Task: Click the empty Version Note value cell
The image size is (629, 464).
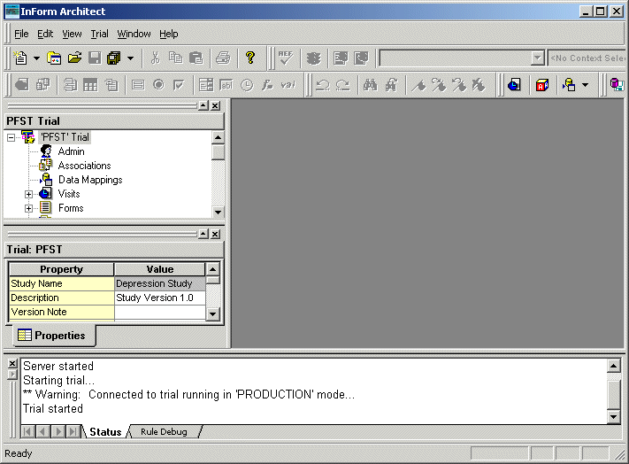Action: (x=159, y=312)
